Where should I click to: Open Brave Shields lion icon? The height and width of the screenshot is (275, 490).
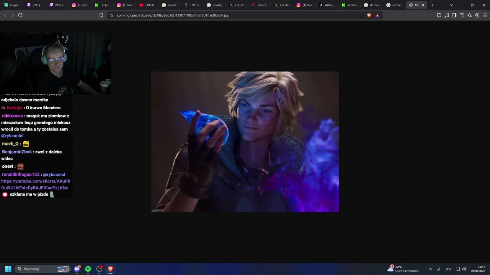coord(369,15)
